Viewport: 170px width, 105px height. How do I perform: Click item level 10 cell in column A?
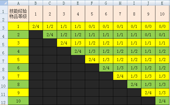[18, 101]
